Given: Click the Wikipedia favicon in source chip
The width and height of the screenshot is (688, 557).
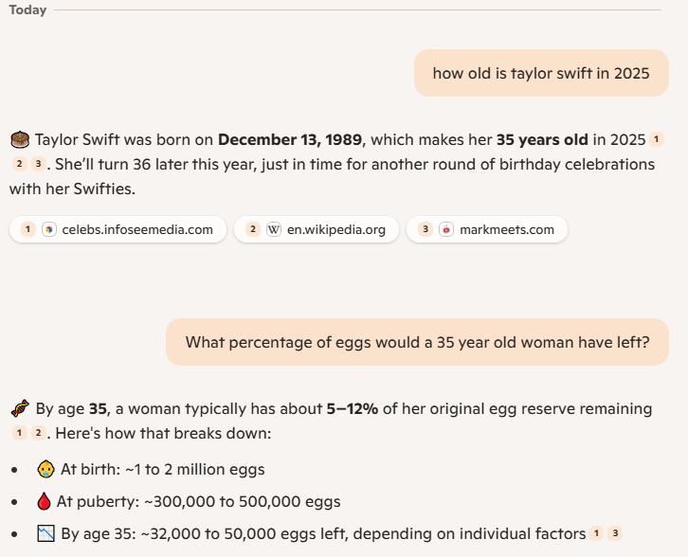Looking at the screenshot, I should [274, 229].
